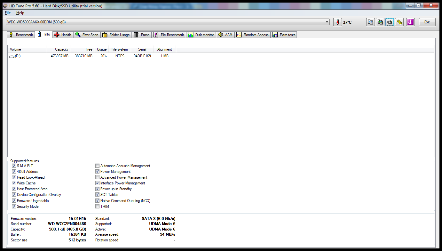442x251 pixels.
Task: Click the 16384 KB buffer value
Action: pos(77,234)
